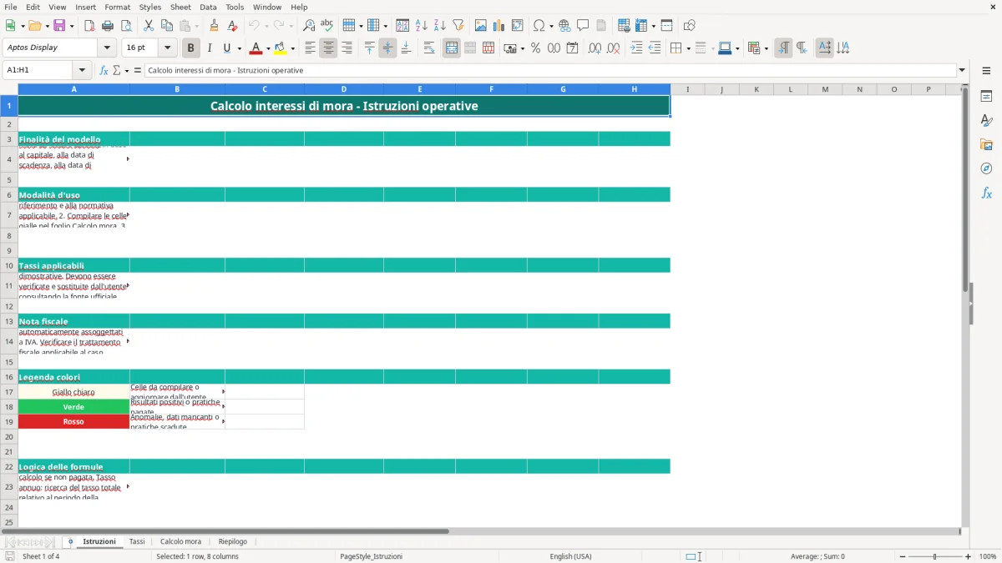Select row 18 header
The image size is (1002, 563).
(9, 407)
